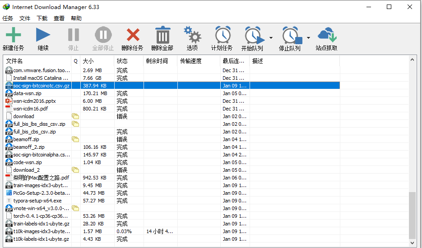Viewport: 422px width, 248px height.
Task: Click the scroll down arrow of the list
Action: [412, 243]
